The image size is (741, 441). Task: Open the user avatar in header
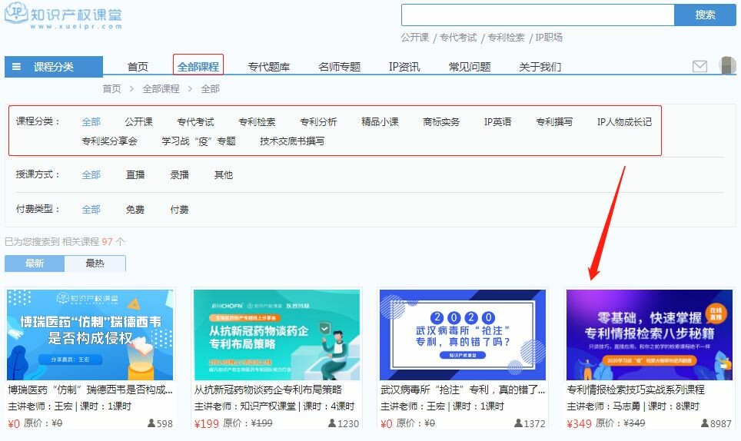[x=727, y=65]
